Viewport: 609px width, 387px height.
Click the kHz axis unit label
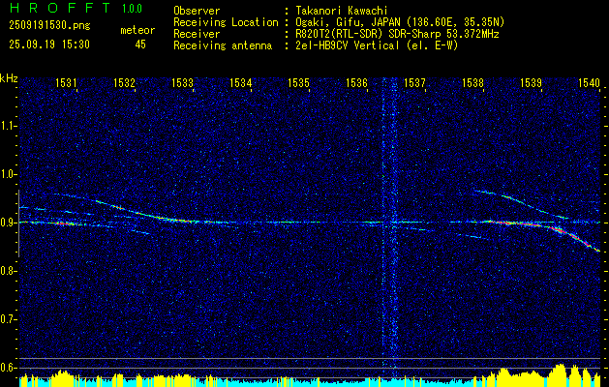pyautogui.click(x=9, y=78)
